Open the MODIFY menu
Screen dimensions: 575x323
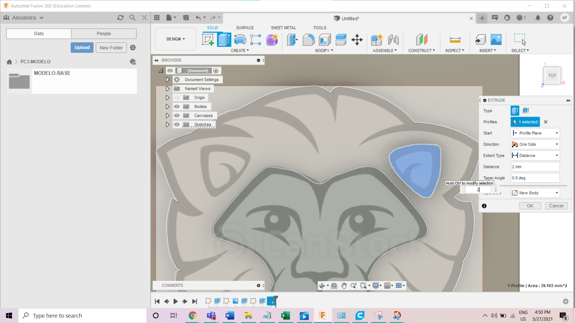(x=324, y=51)
